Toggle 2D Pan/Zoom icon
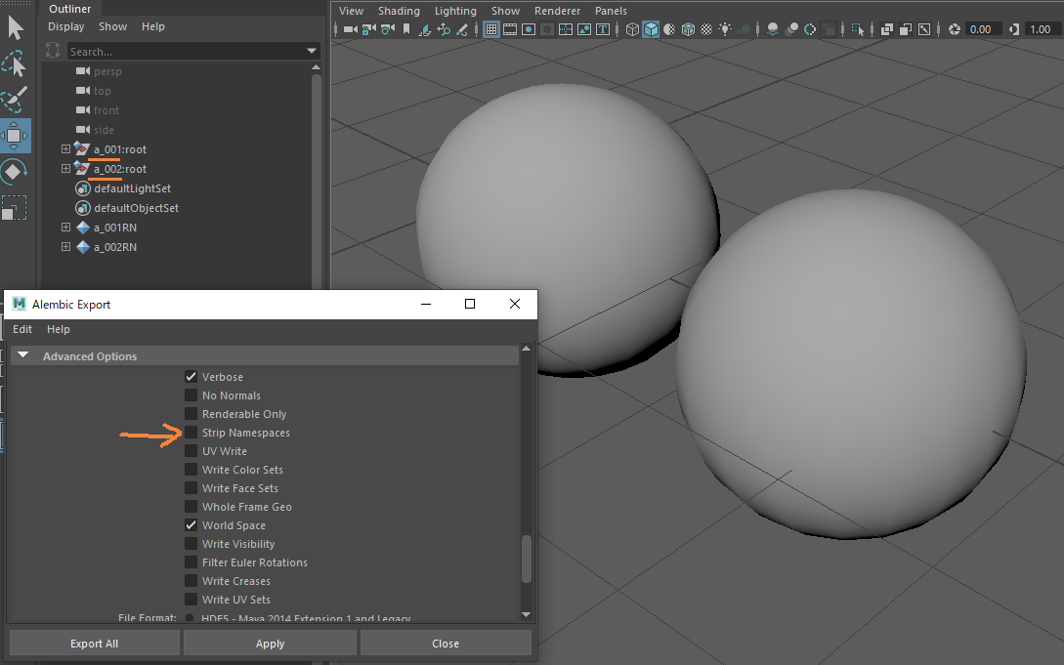Image resolution: width=1064 pixels, height=665 pixels. click(444, 29)
